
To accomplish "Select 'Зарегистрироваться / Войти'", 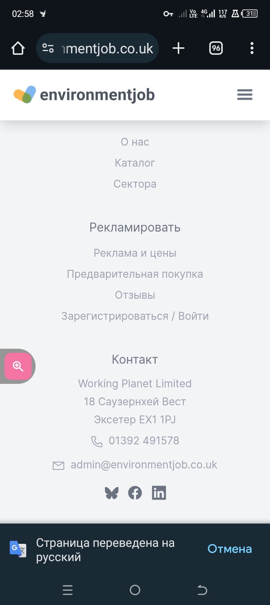I will (135, 316).
